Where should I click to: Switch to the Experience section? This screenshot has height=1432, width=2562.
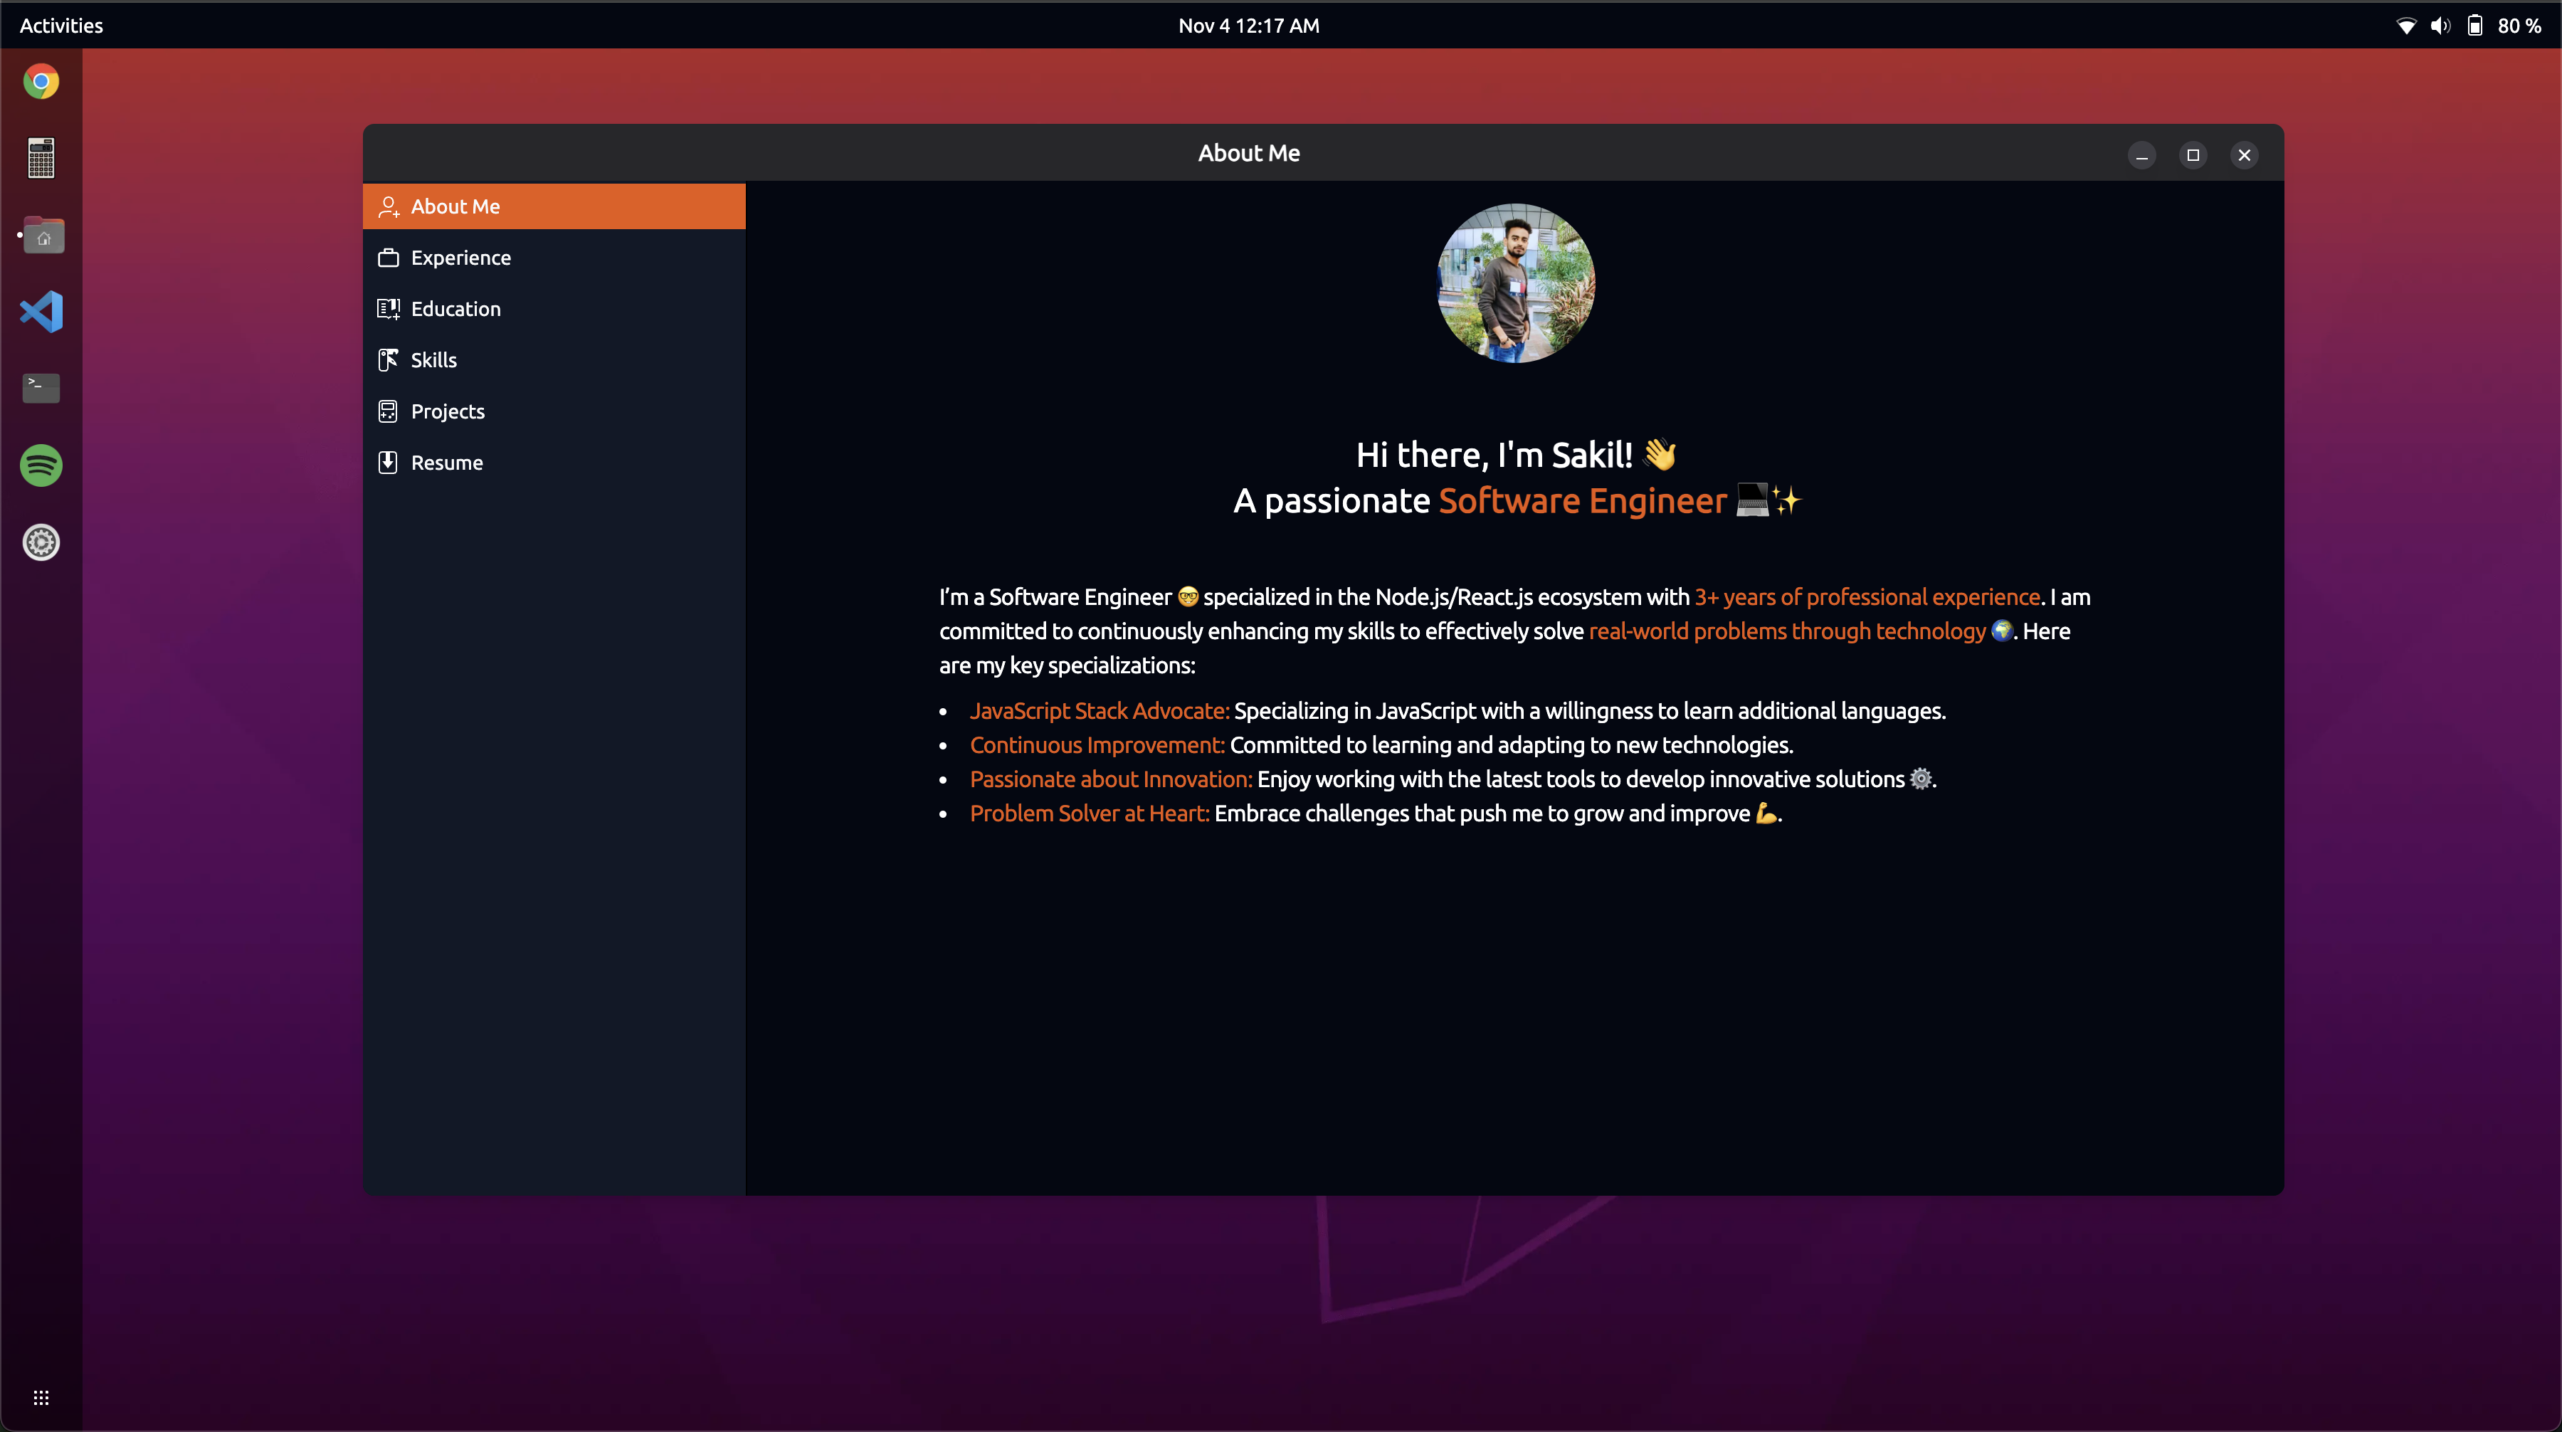[x=554, y=258]
